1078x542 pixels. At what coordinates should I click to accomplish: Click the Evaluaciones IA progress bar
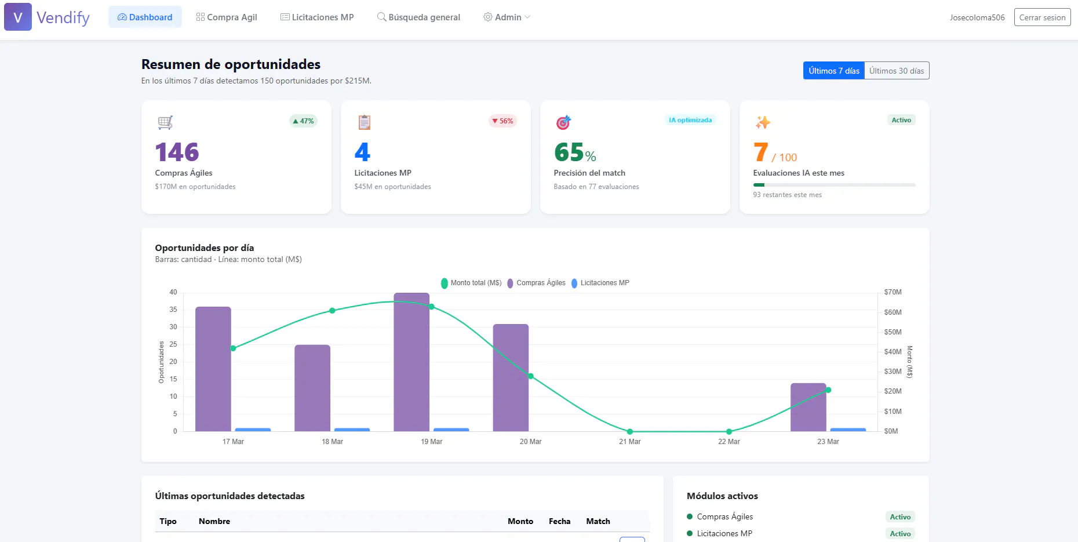tap(834, 185)
